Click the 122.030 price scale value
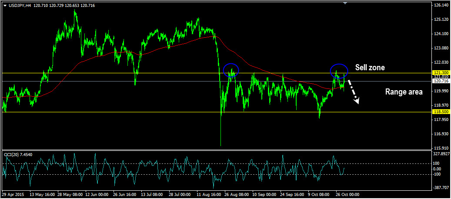Image resolution: width=451 pixels, height=199 pixels. click(x=441, y=62)
